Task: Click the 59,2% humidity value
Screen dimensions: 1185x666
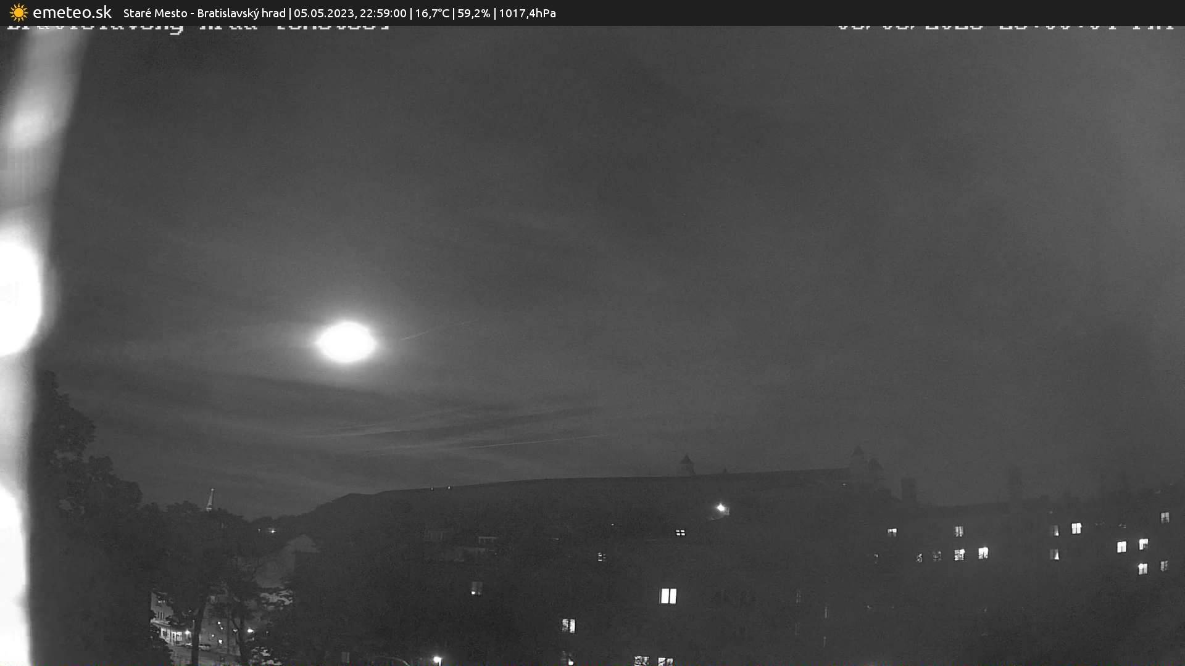Action: (473, 14)
